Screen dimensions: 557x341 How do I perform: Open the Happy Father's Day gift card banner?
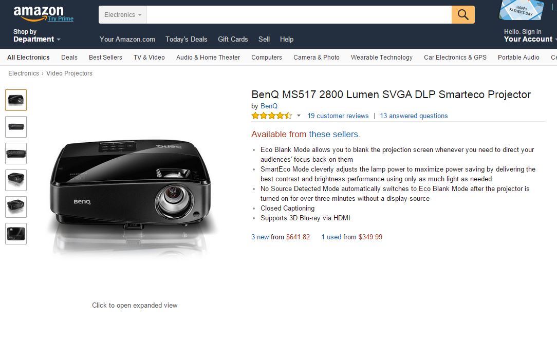point(521,10)
